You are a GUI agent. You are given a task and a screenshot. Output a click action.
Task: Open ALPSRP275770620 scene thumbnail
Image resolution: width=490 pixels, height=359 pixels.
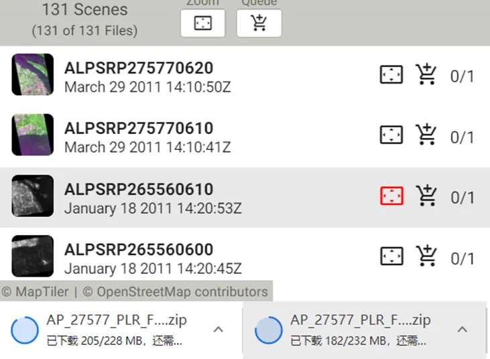click(33, 75)
